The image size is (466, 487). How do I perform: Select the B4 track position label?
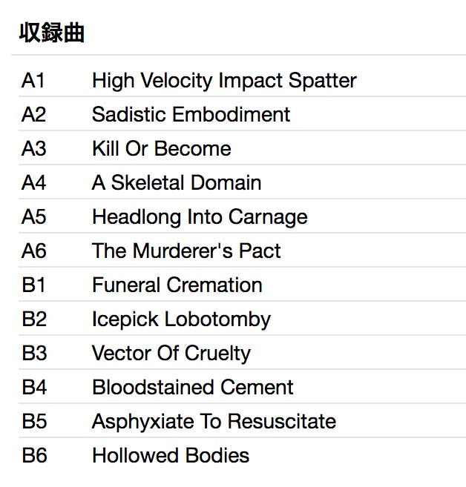tap(33, 387)
